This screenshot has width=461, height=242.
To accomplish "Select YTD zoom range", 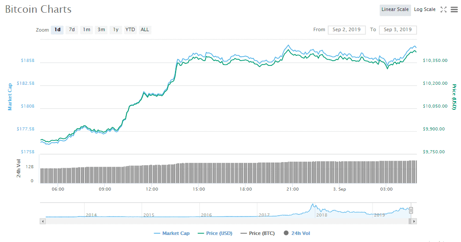I will click(130, 29).
